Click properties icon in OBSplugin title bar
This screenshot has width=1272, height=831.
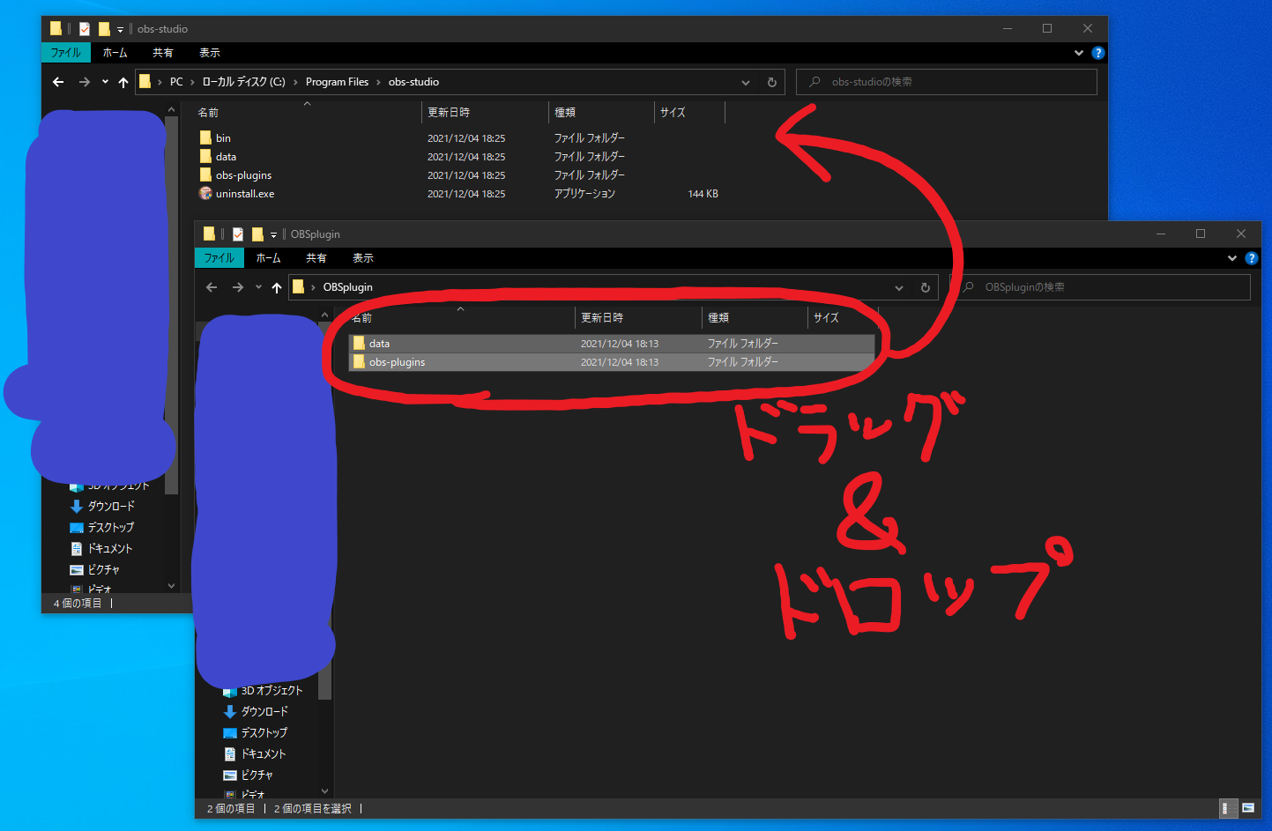(x=238, y=234)
